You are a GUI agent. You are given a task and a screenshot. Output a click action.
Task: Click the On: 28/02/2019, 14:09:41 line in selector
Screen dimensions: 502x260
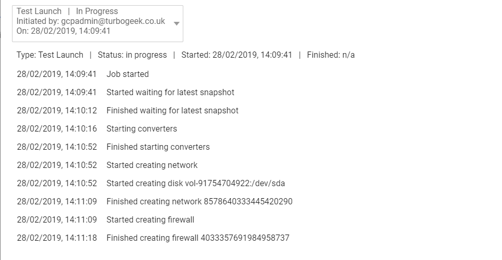pyautogui.click(x=64, y=31)
